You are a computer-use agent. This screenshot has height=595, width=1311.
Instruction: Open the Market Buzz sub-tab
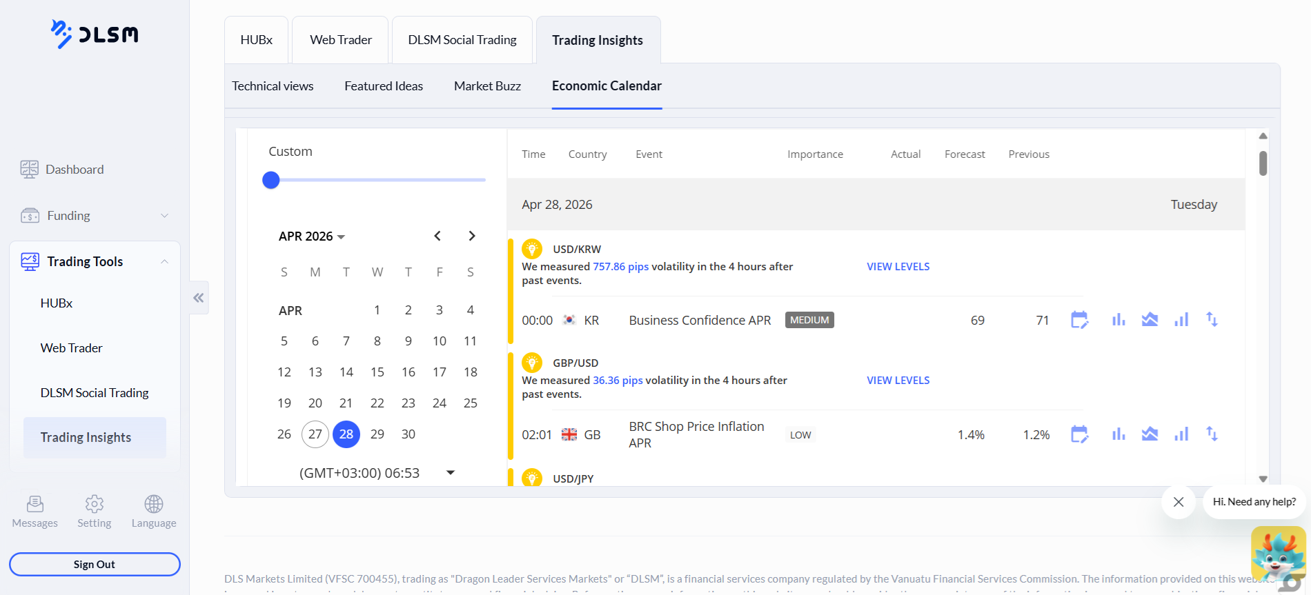click(487, 86)
